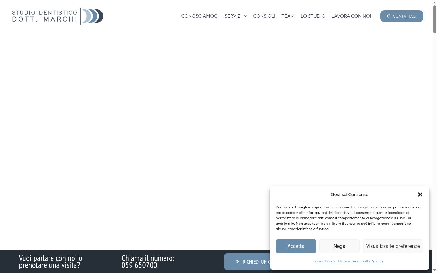
Task: Close the Gestisci Consenso cookie dialog
Action: point(420,194)
